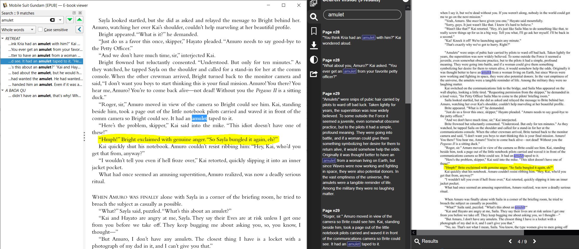Click the yellow-highlighted "Hmph!" Bright line in e-book viewer
The width and height of the screenshot is (579, 249).
[188, 139]
